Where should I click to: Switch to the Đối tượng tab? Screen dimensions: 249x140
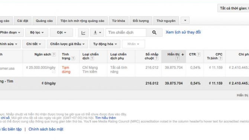coord(141,21)
